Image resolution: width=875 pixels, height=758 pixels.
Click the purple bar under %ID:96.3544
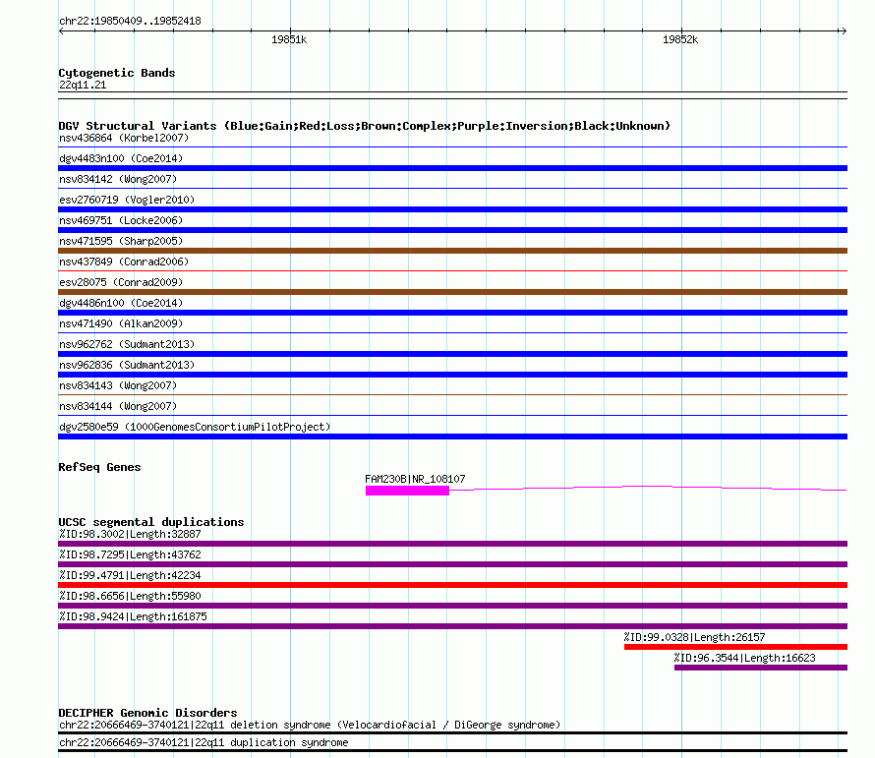coord(761,668)
